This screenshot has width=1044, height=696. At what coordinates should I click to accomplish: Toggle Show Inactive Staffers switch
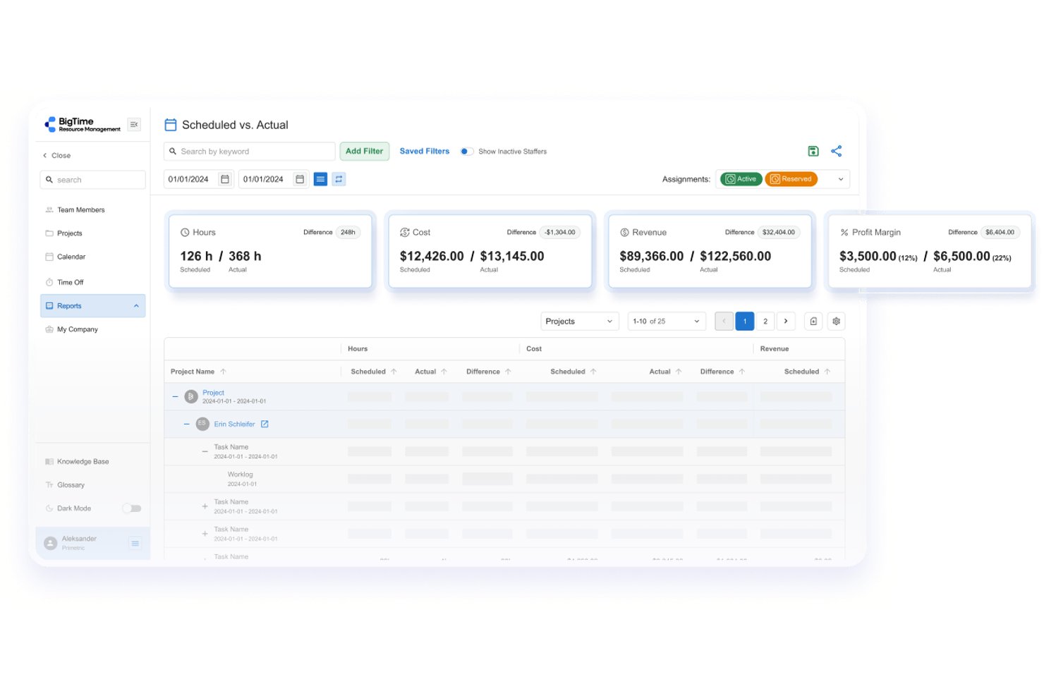click(x=466, y=152)
